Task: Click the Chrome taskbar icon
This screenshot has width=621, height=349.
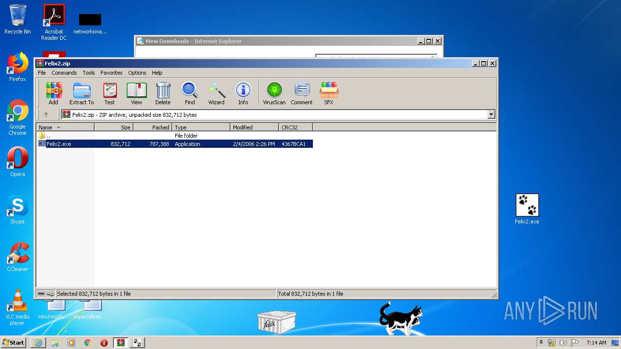Action: (x=88, y=343)
